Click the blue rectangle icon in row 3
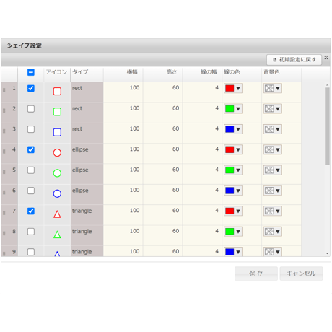The width and height of the screenshot is (332, 332). (x=57, y=132)
